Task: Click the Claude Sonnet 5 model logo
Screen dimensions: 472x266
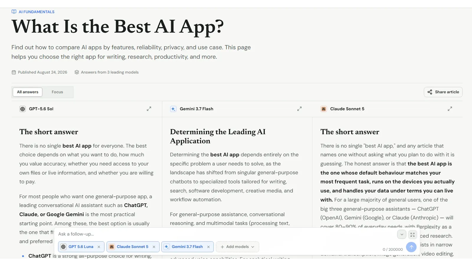Action: tap(324, 109)
